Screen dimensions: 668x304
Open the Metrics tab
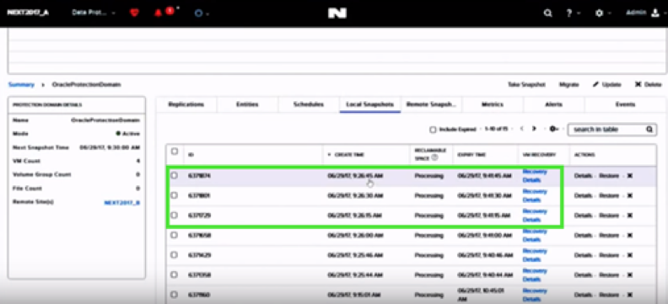point(493,104)
